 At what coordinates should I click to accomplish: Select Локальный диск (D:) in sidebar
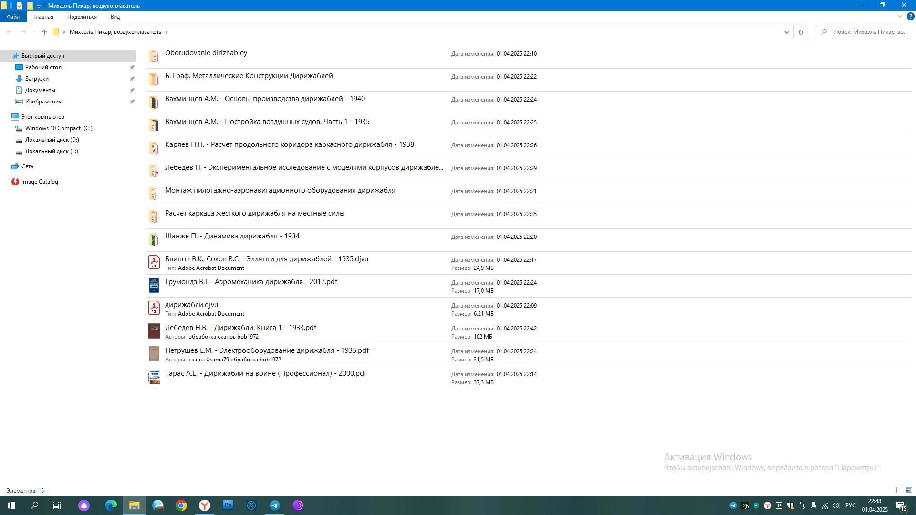52,140
